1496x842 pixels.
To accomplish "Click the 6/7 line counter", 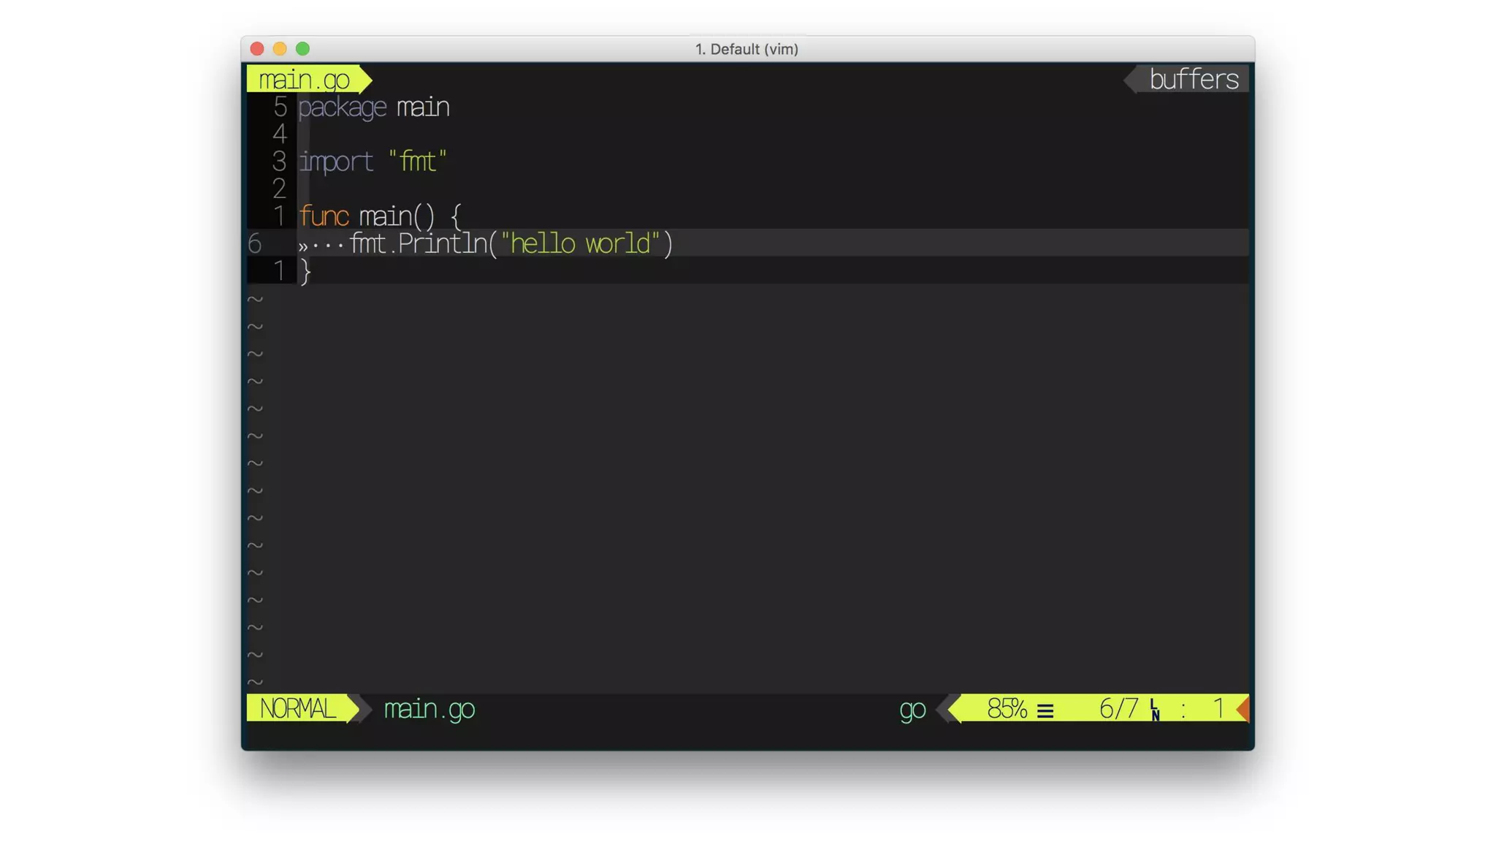I will (x=1118, y=708).
